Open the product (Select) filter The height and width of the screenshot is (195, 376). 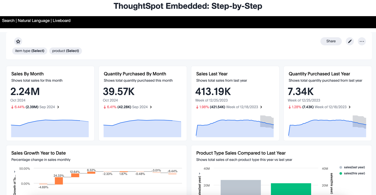tap(66, 51)
